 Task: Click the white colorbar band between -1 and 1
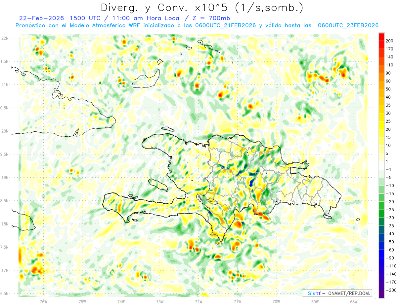(381, 166)
